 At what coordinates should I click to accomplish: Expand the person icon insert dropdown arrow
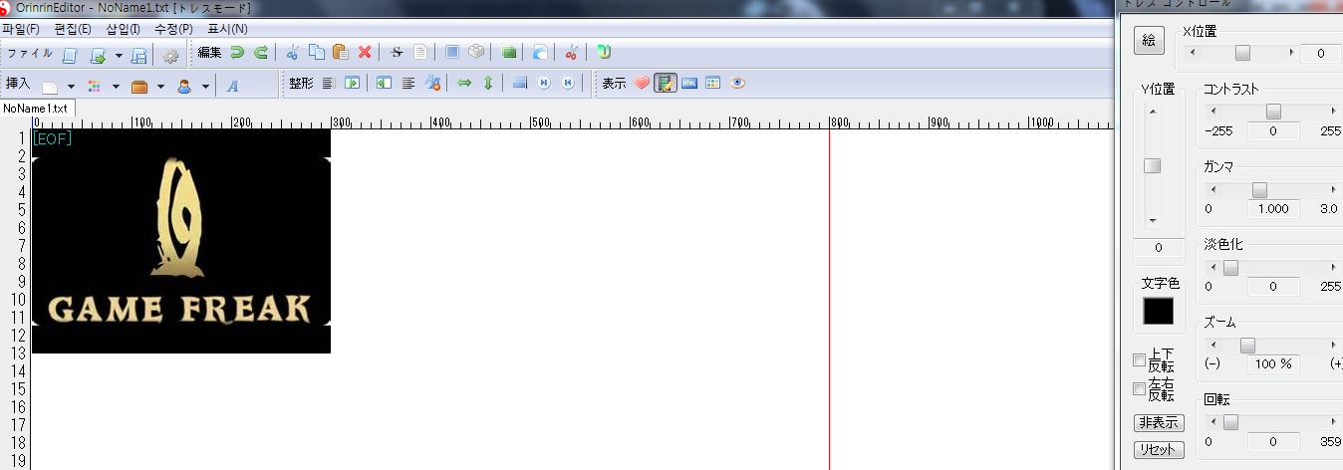coord(205,87)
